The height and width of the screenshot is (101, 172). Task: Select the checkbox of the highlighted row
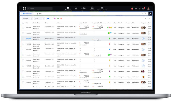(x=23, y=39)
